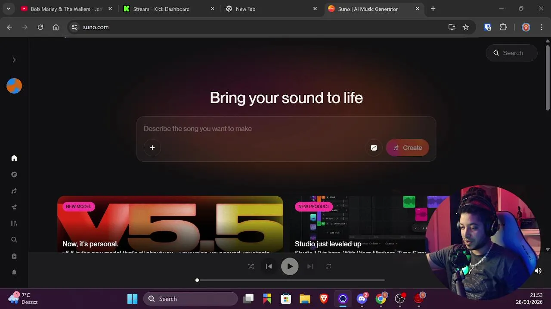Open the v5.5 New Model card
Screen dimensions: 551x309
170,224
